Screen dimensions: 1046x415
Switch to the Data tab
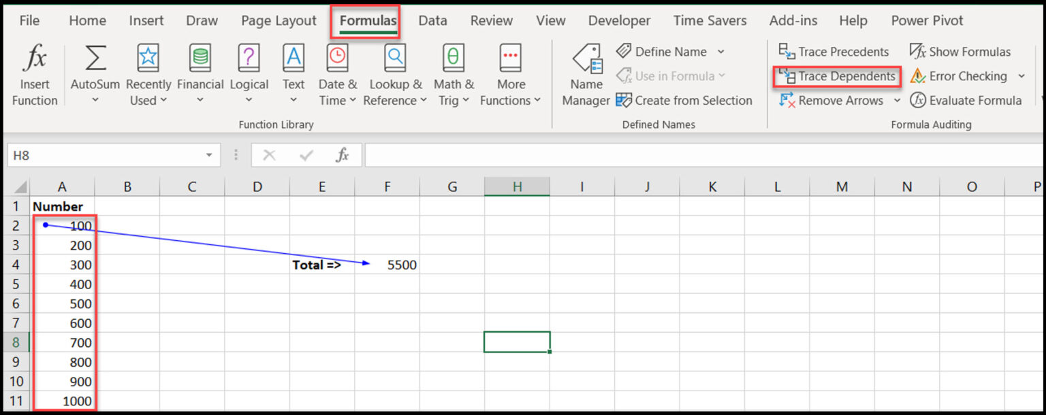432,20
